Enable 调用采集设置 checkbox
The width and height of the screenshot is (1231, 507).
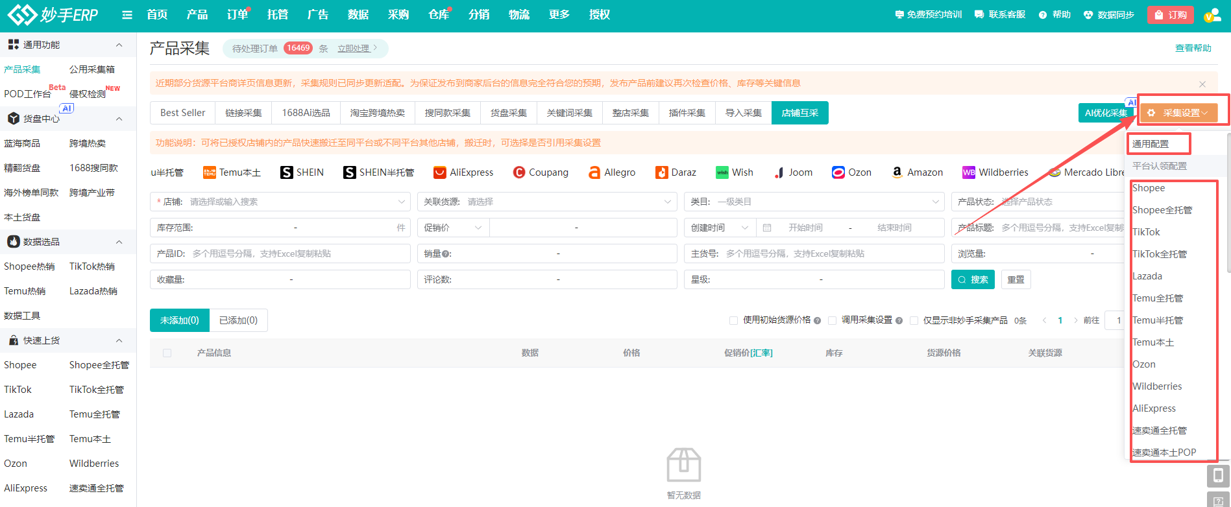832,320
